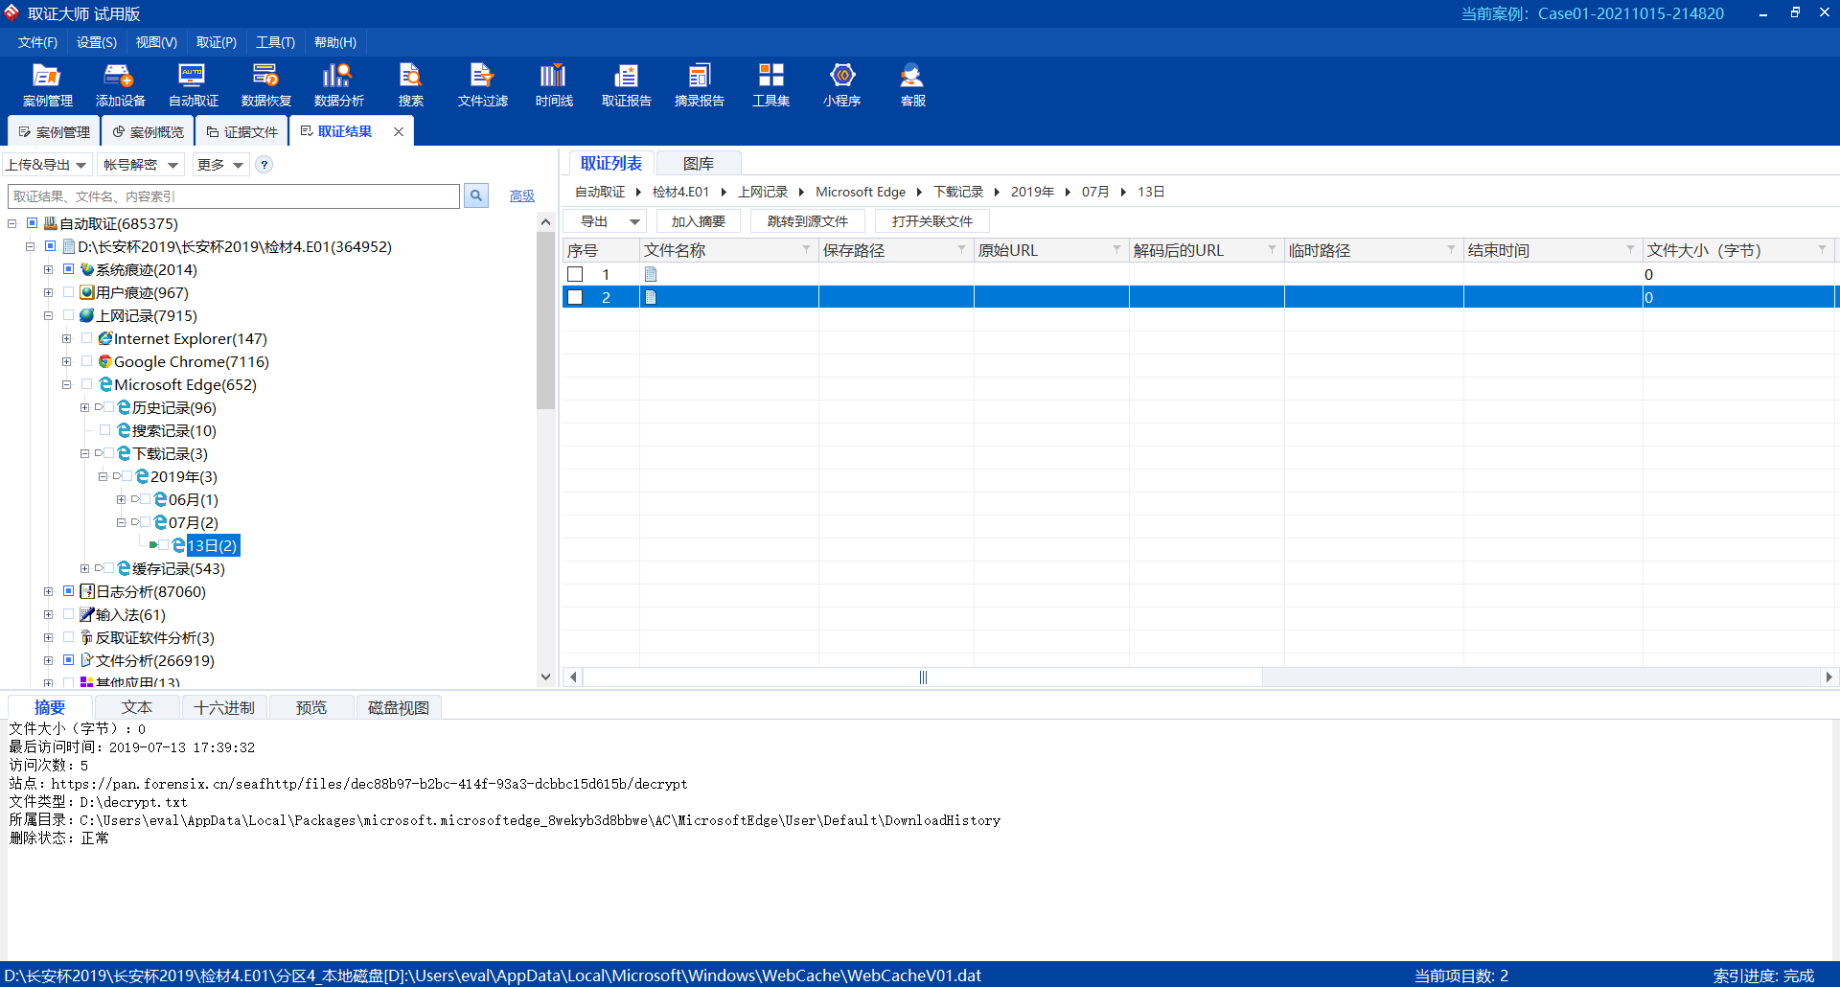Generate 取证报告 from toolbar
The height and width of the screenshot is (987, 1840).
click(626, 85)
